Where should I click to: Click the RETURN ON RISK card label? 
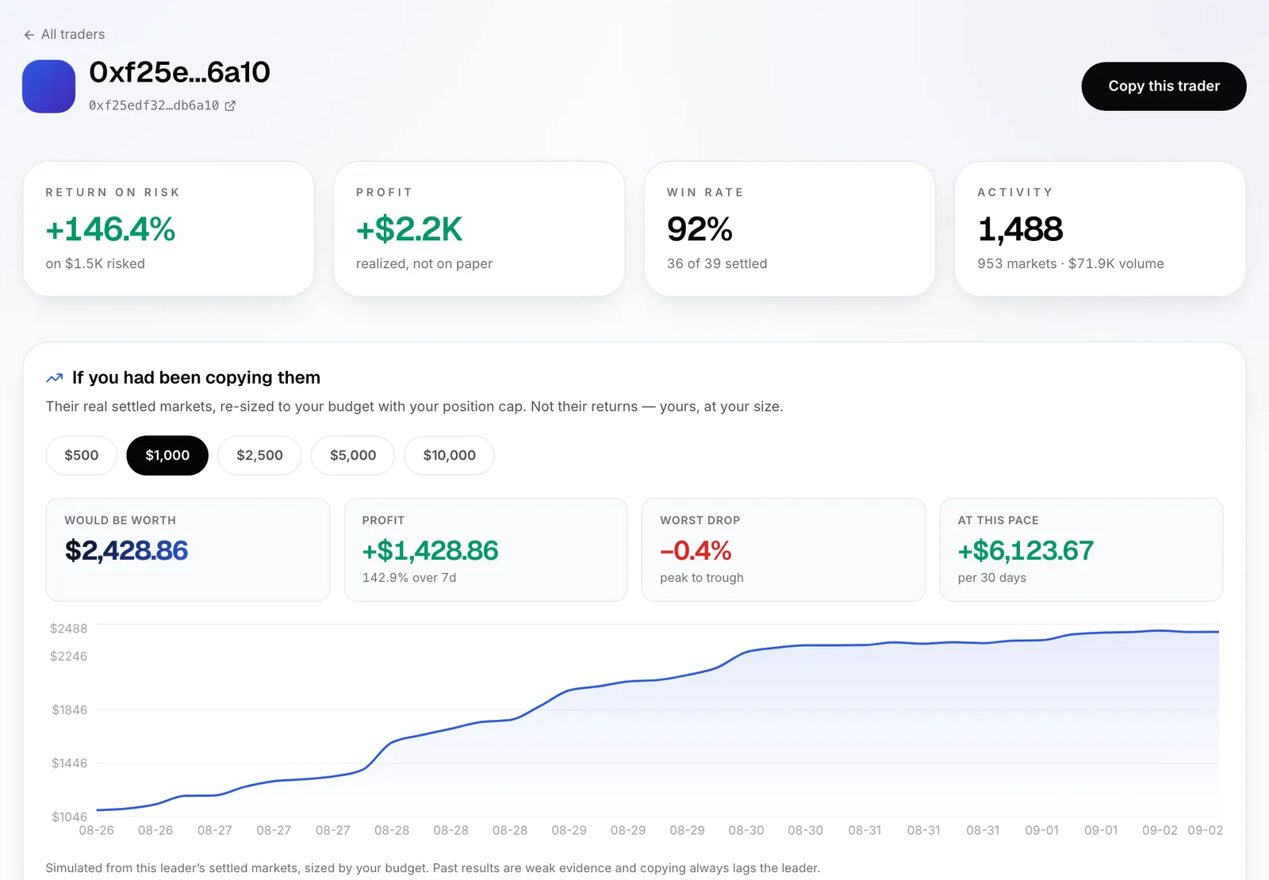113,193
